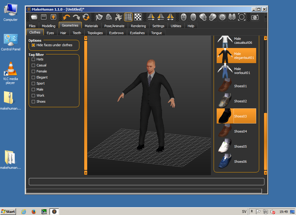Uncheck Hide faces under clothes
The image size is (296, 215).
coord(33,45)
